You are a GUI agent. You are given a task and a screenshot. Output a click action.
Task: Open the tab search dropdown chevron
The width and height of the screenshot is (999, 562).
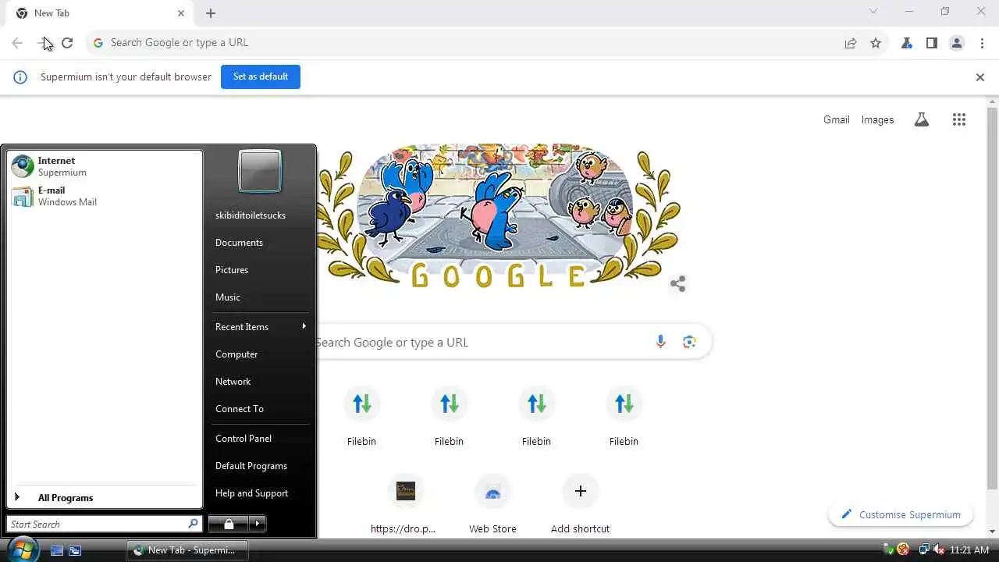[x=873, y=12]
